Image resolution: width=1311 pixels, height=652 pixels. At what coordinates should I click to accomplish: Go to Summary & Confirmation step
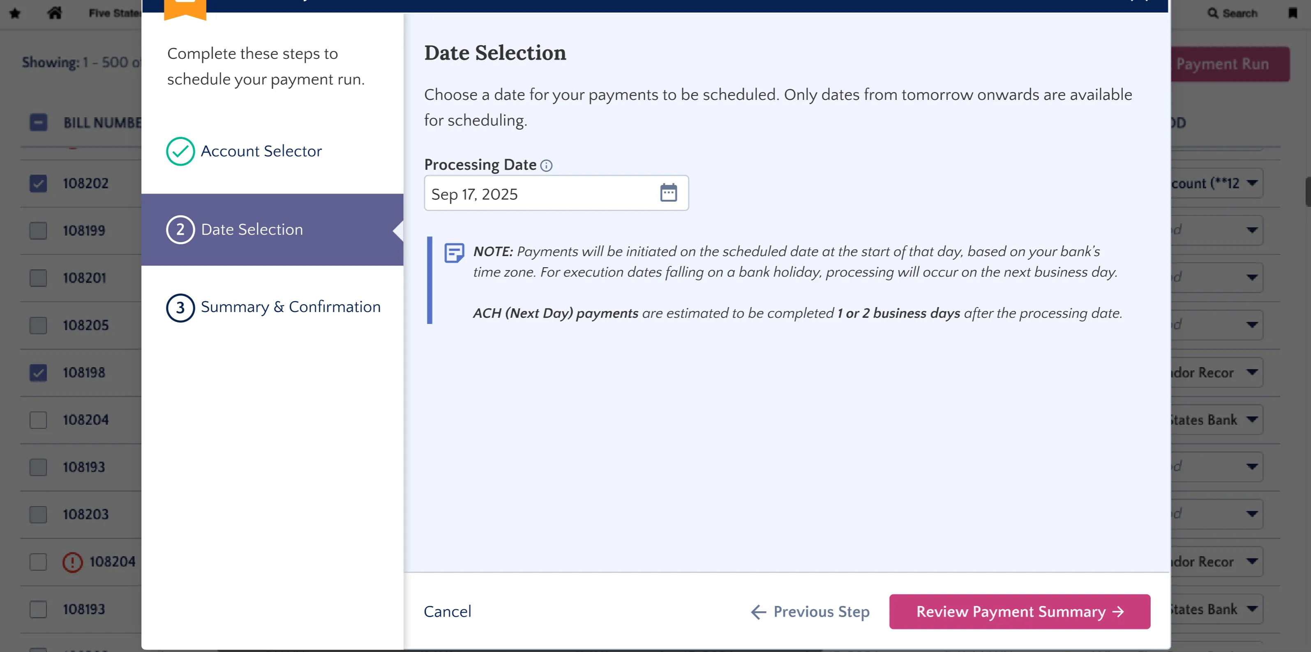[274, 308]
